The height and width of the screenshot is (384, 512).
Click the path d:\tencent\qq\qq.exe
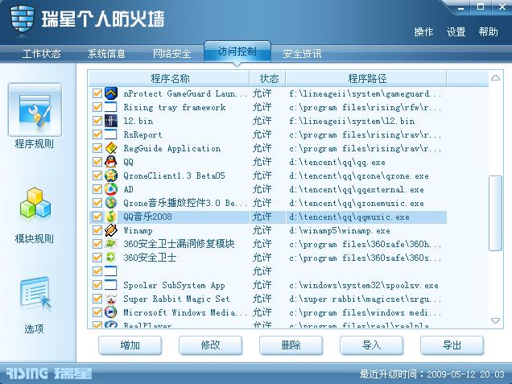tap(337, 163)
